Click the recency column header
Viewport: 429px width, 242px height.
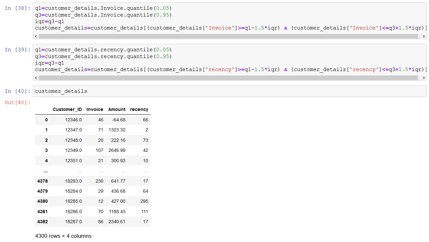pyautogui.click(x=139, y=109)
